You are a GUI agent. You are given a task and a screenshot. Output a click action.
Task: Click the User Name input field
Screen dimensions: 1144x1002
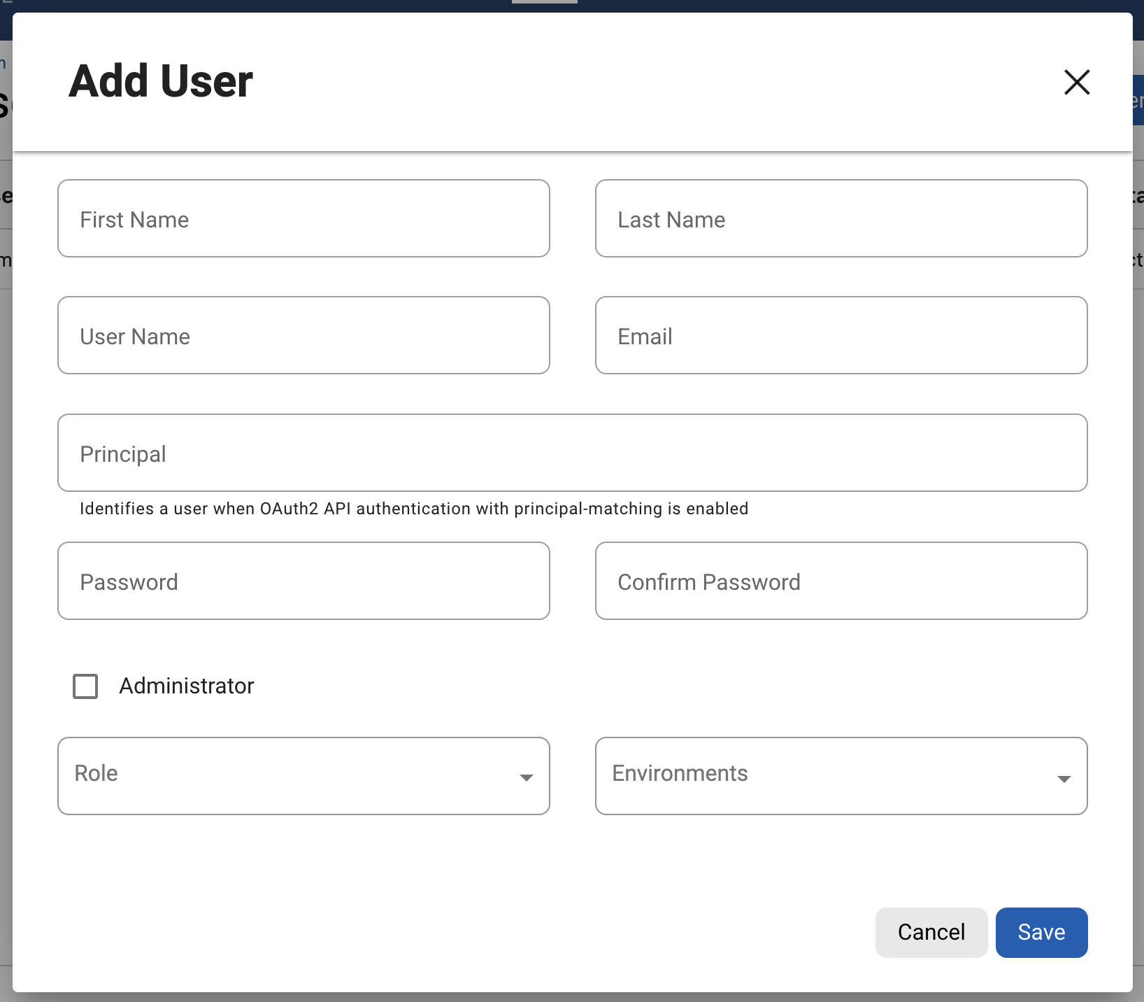pyautogui.click(x=303, y=335)
